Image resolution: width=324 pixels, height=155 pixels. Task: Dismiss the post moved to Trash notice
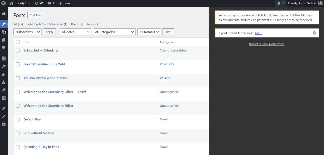coord(314,33)
